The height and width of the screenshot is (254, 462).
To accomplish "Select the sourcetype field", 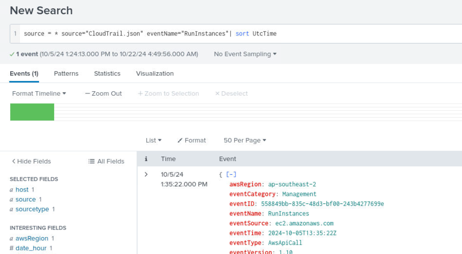I will click(x=32, y=209).
